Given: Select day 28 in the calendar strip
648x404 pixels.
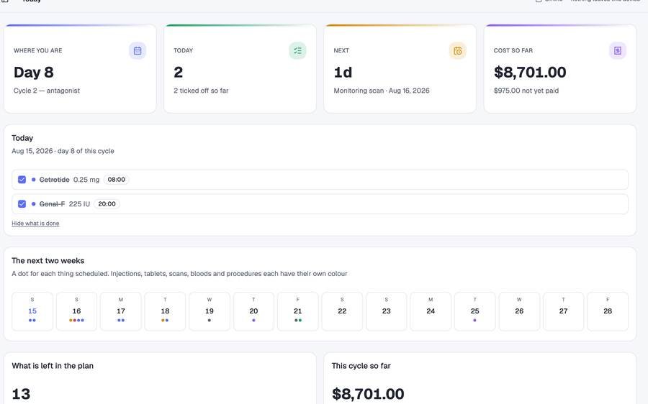Looking at the screenshot, I should 608,311.
